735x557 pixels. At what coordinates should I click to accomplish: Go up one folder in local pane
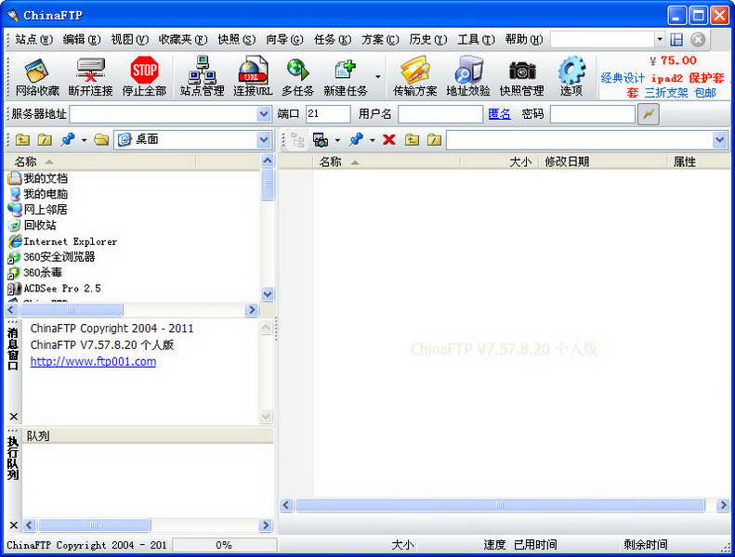[x=22, y=139]
